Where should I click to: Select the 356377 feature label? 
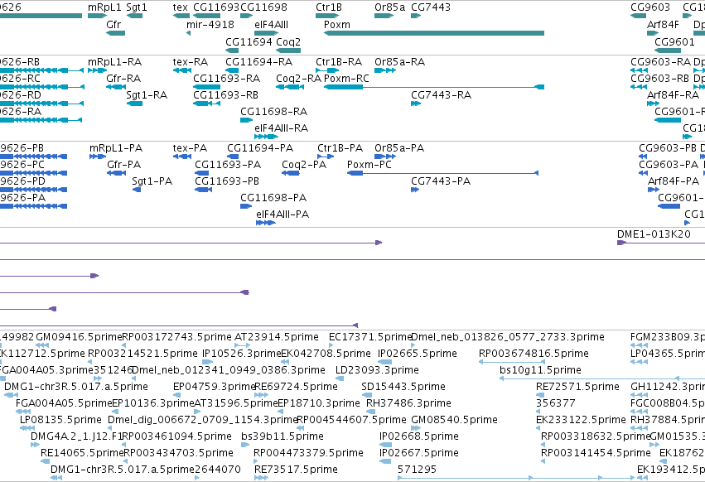(555, 404)
